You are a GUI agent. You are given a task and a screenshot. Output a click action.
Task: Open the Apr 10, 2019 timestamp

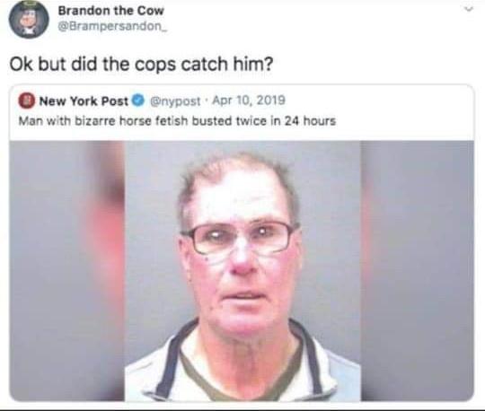[x=248, y=101]
